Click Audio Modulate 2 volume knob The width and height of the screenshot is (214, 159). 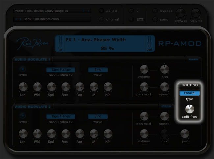pyautogui.click(x=144, y=134)
